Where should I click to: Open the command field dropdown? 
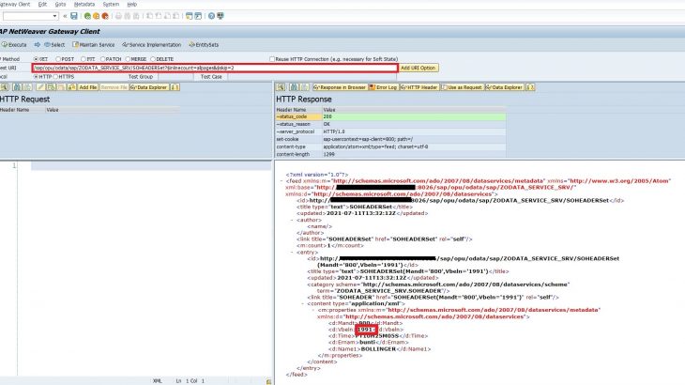[x=56, y=16]
